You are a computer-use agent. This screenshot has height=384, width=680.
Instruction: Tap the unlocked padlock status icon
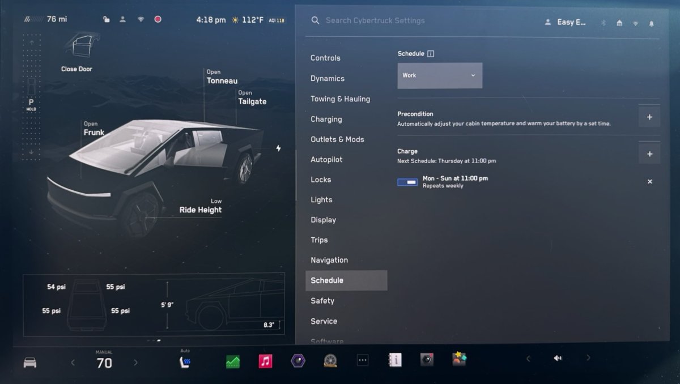pyautogui.click(x=106, y=19)
